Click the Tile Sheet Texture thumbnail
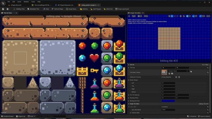The width and height of the screenshot is (212, 119). click(x=164, y=72)
